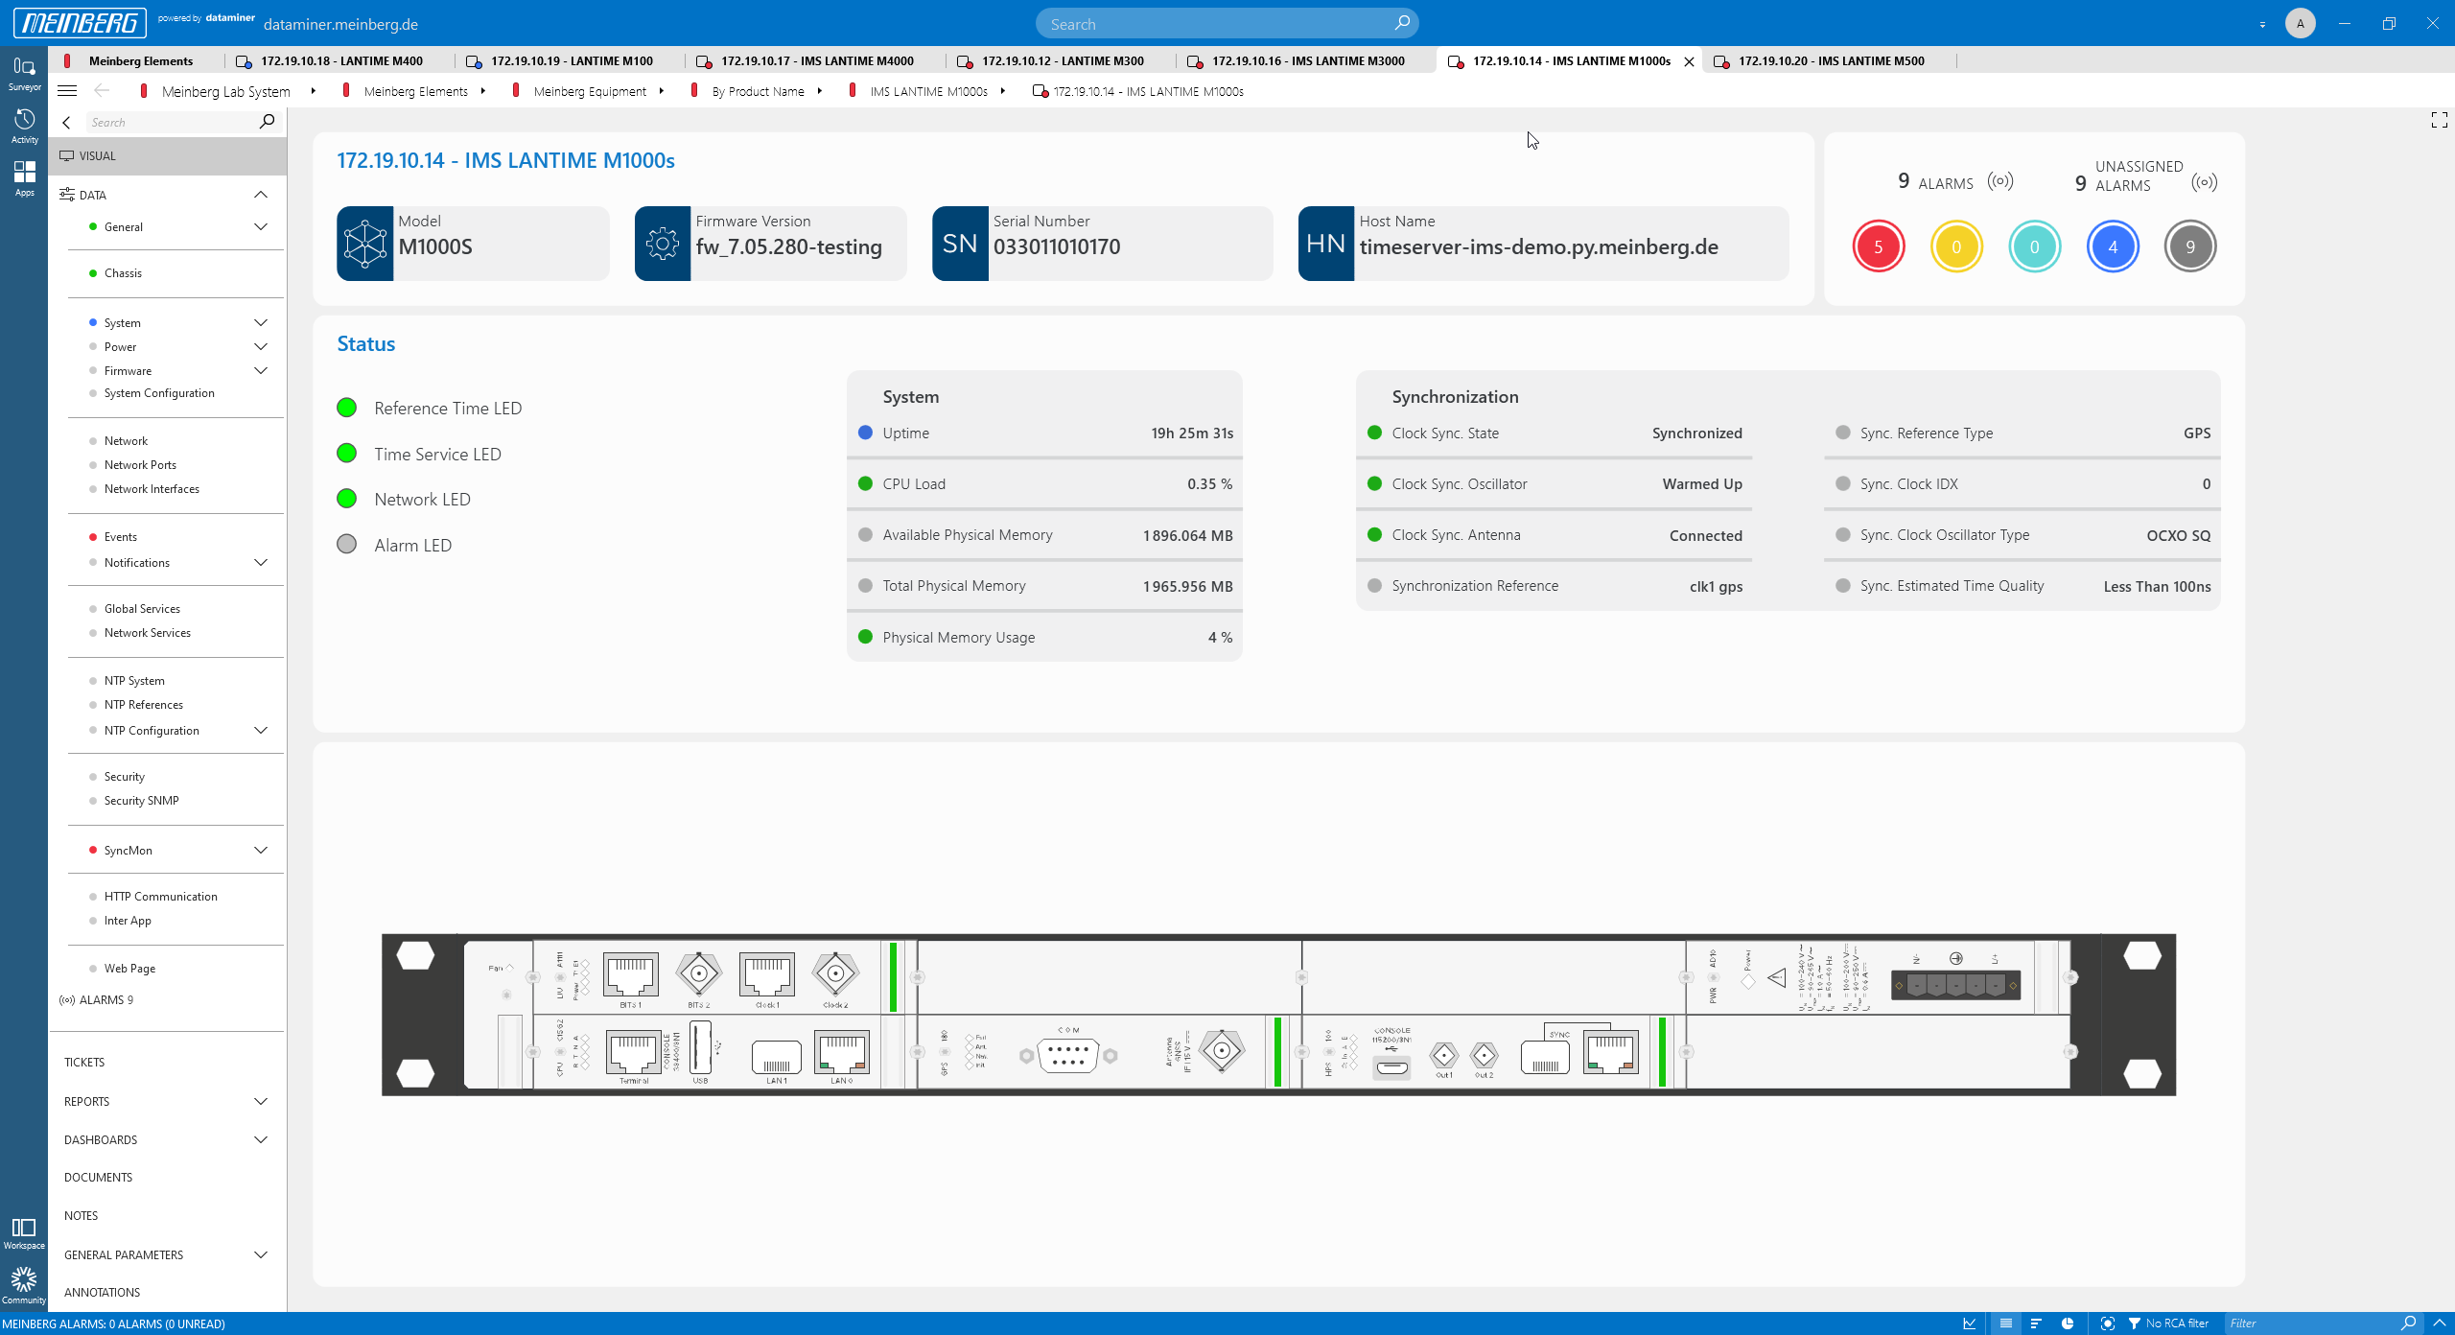Viewport: 2455px width, 1335px height.
Task: Open the Network Ports data page
Action: [x=140, y=465]
